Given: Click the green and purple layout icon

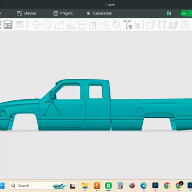Looking at the screenshot, I should pos(169,13).
